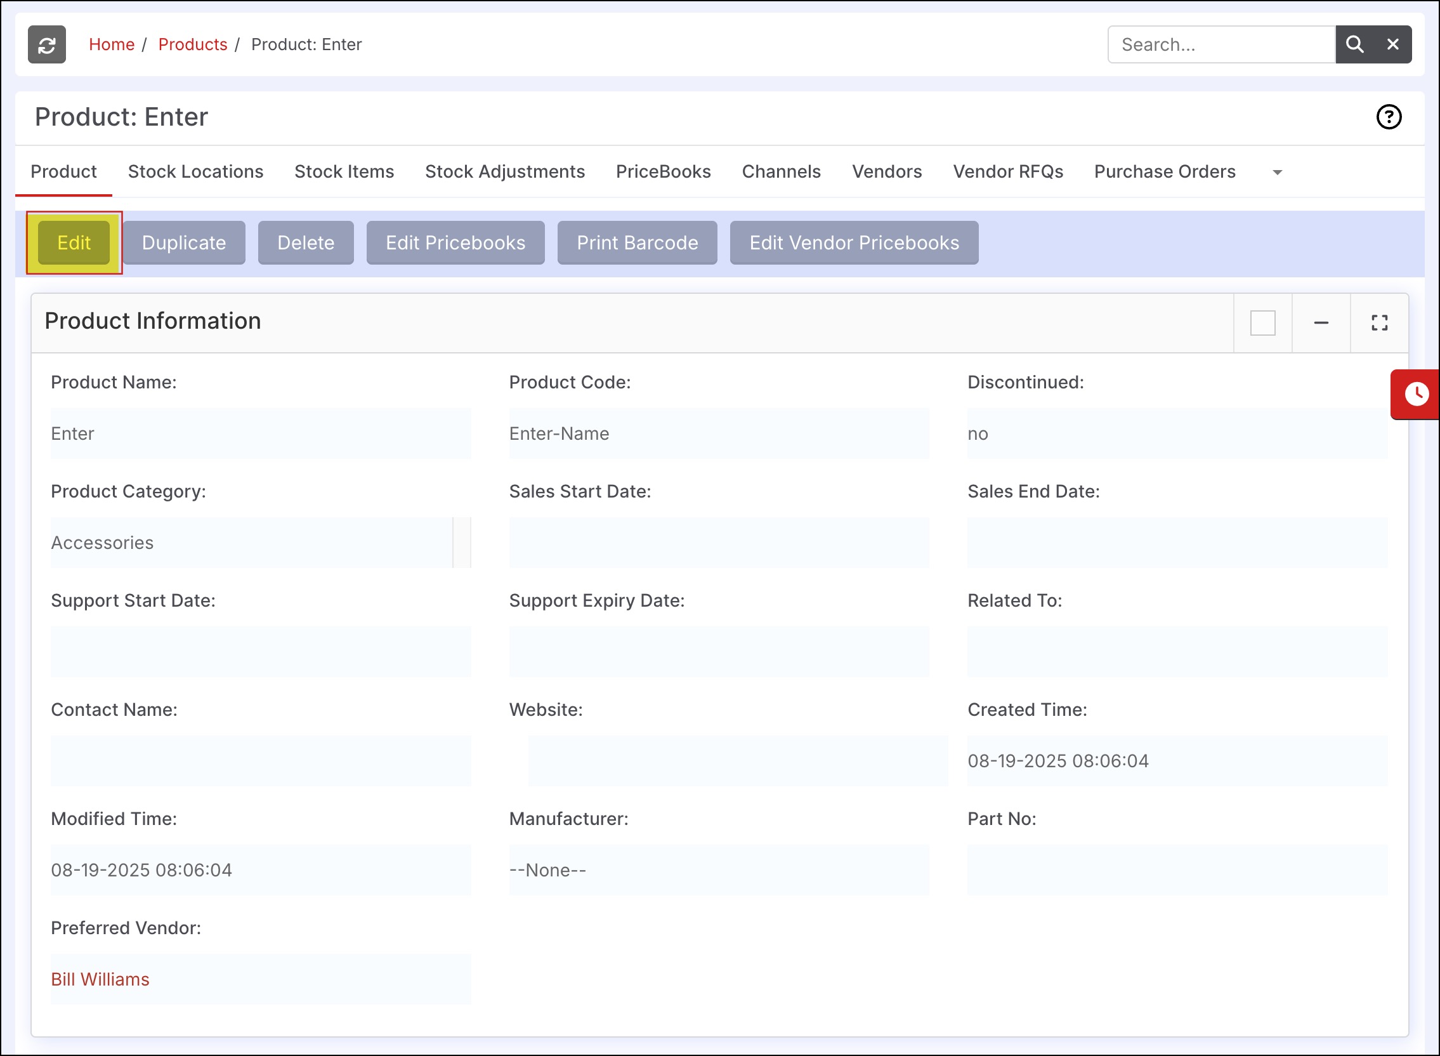
Task: Focus the Search input field
Action: [1222, 44]
